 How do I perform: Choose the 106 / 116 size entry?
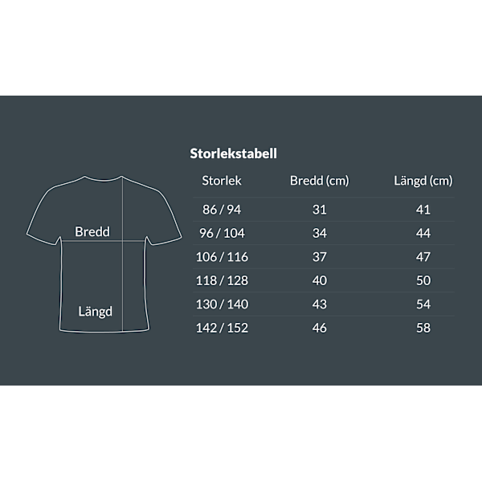223,257
